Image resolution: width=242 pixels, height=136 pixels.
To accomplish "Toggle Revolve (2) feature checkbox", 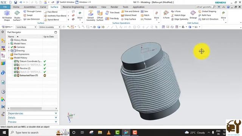I will pos(15,68).
